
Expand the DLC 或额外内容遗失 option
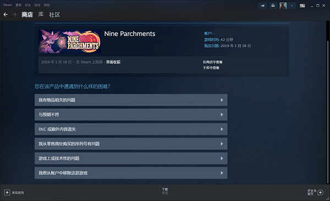coord(131,129)
